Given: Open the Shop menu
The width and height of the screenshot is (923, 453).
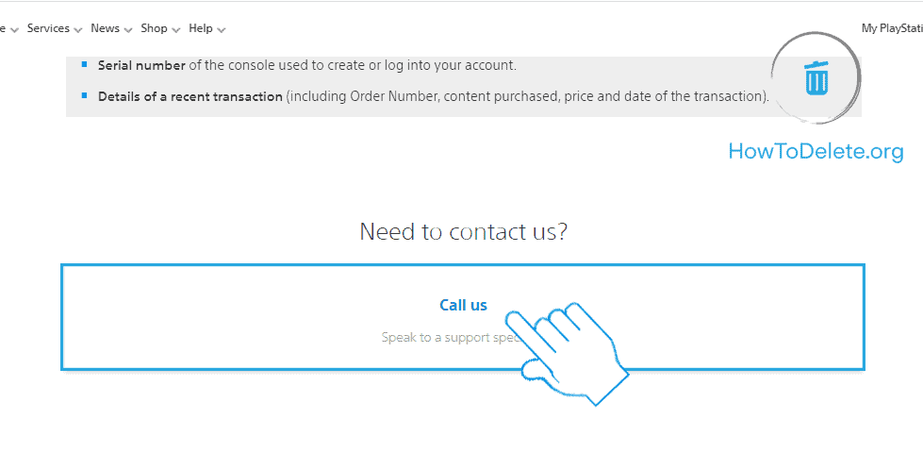Looking at the screenshot, I should pyautogui.click(x=154, y=28).
